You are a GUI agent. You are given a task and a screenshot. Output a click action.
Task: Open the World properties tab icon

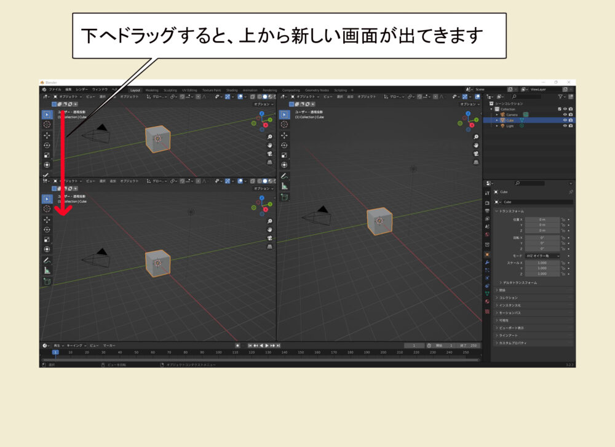pyautogui.click(x=487, y=234)
